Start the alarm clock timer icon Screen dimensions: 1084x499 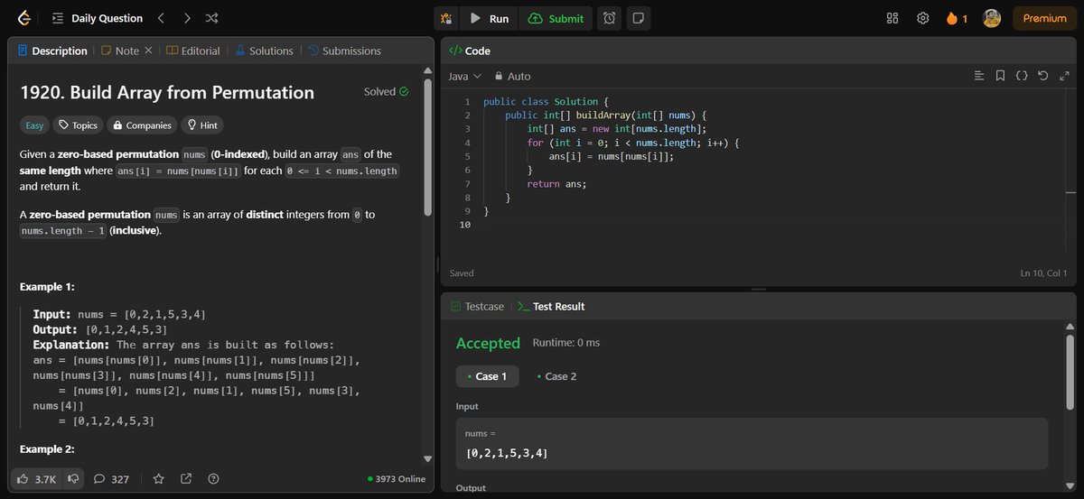click(x=610, y=18)
